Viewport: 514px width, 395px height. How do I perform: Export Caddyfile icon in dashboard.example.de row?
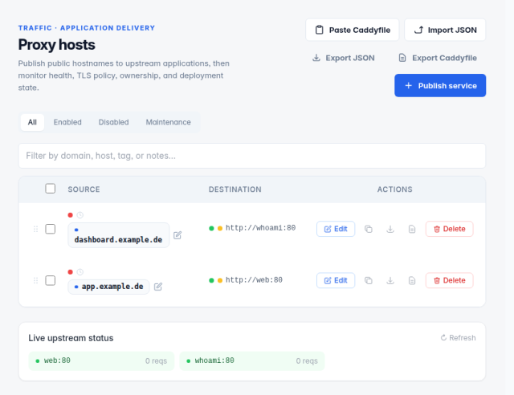[412, 229]
